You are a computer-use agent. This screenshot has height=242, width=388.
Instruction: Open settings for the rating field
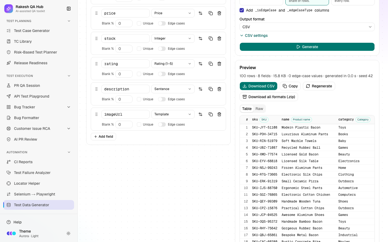(x=200, y=64)
